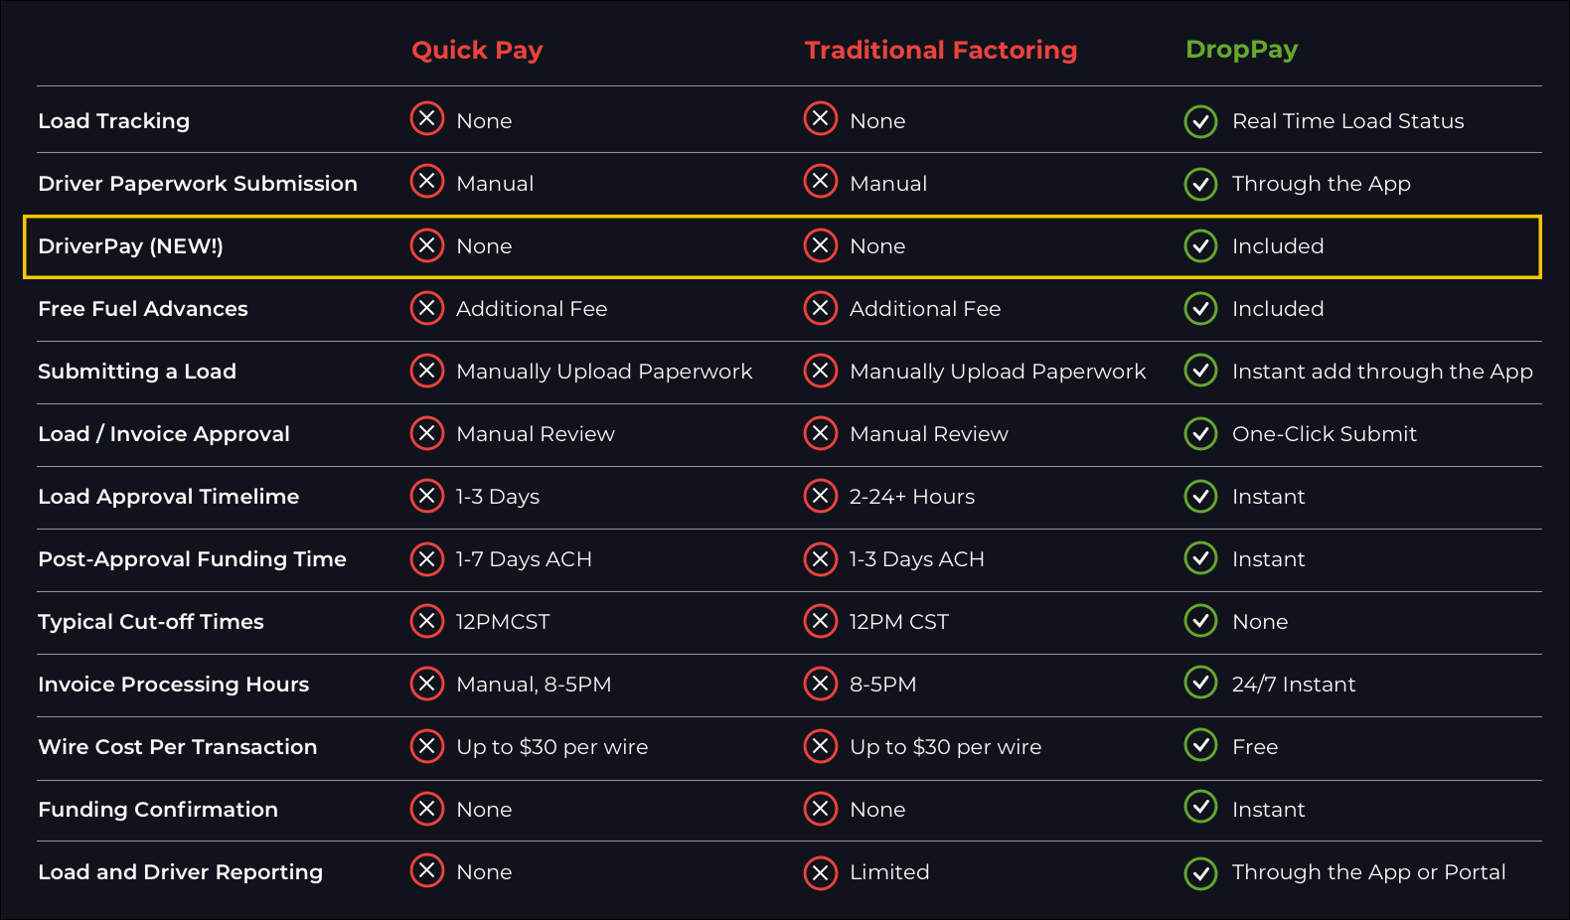Click the red X icon beside 1-7 Days ACH
Screen dimensions: 1570x920
pyautogui.click(x=427, y=559)
